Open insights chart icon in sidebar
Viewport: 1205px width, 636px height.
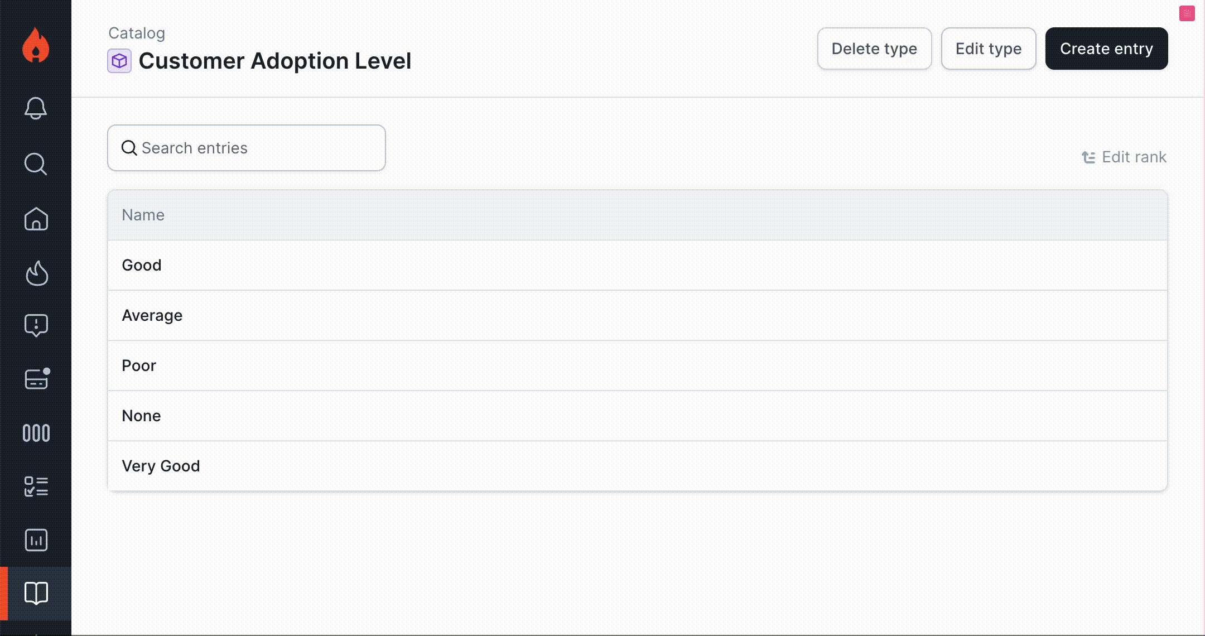click(x=36, y=540)
